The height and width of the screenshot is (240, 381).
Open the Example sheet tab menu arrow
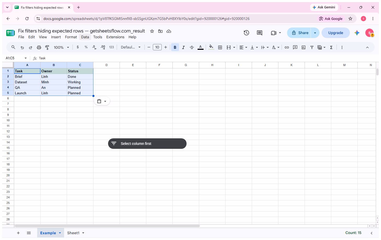[60, 233]
